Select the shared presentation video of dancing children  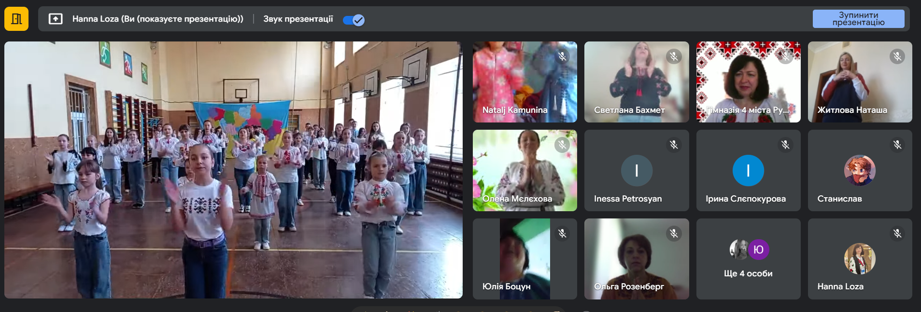[x=233, y=170]
